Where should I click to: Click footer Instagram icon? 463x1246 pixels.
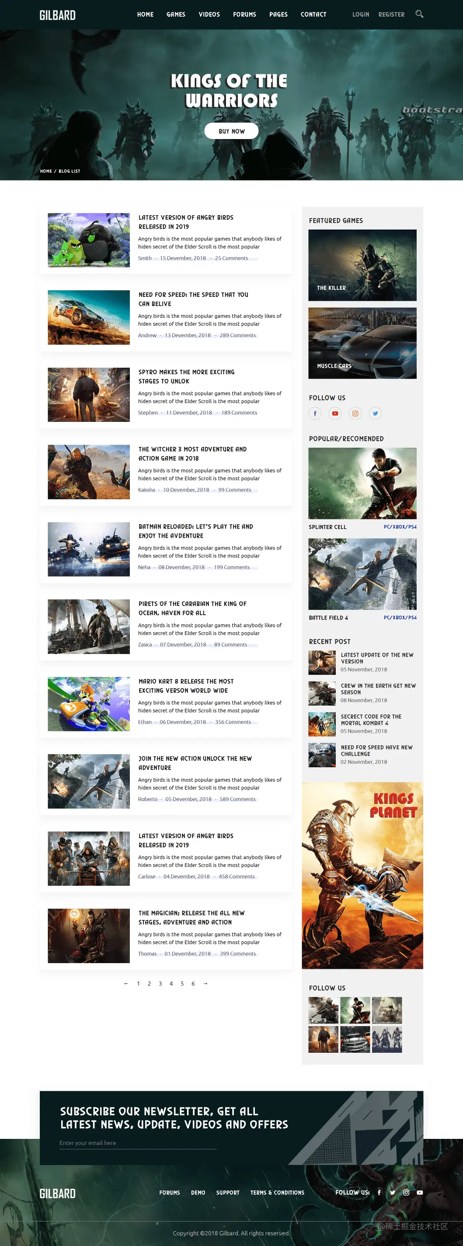(x=406, y=1192)
